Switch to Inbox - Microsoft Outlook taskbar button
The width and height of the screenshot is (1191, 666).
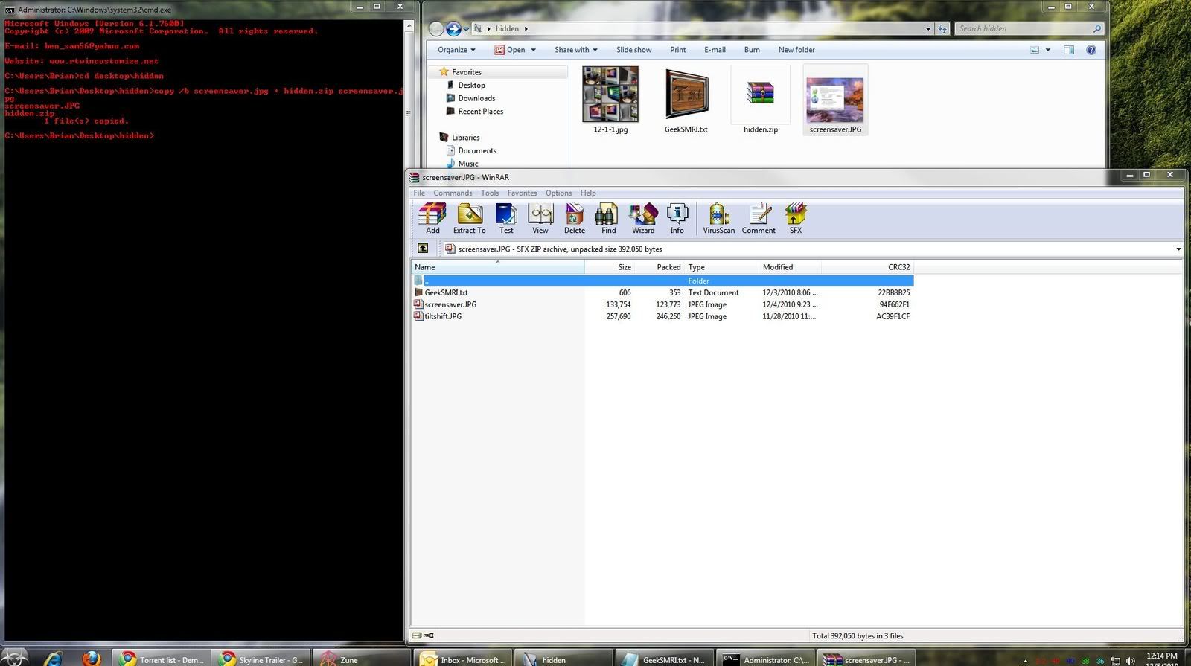pos(462,659)
